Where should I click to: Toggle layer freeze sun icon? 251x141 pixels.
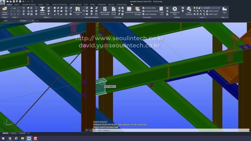pyautogui.click(x=197, y=8)
